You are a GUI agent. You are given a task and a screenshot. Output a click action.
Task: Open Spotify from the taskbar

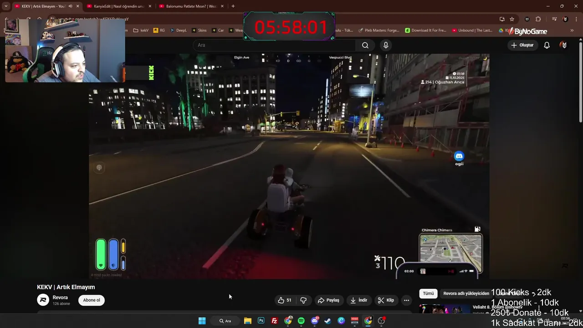point(301,321)
